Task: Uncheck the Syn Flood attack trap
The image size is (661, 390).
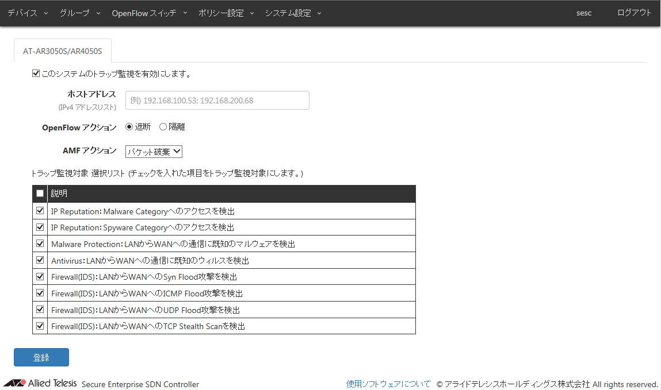Action: (x=40, y=276)
